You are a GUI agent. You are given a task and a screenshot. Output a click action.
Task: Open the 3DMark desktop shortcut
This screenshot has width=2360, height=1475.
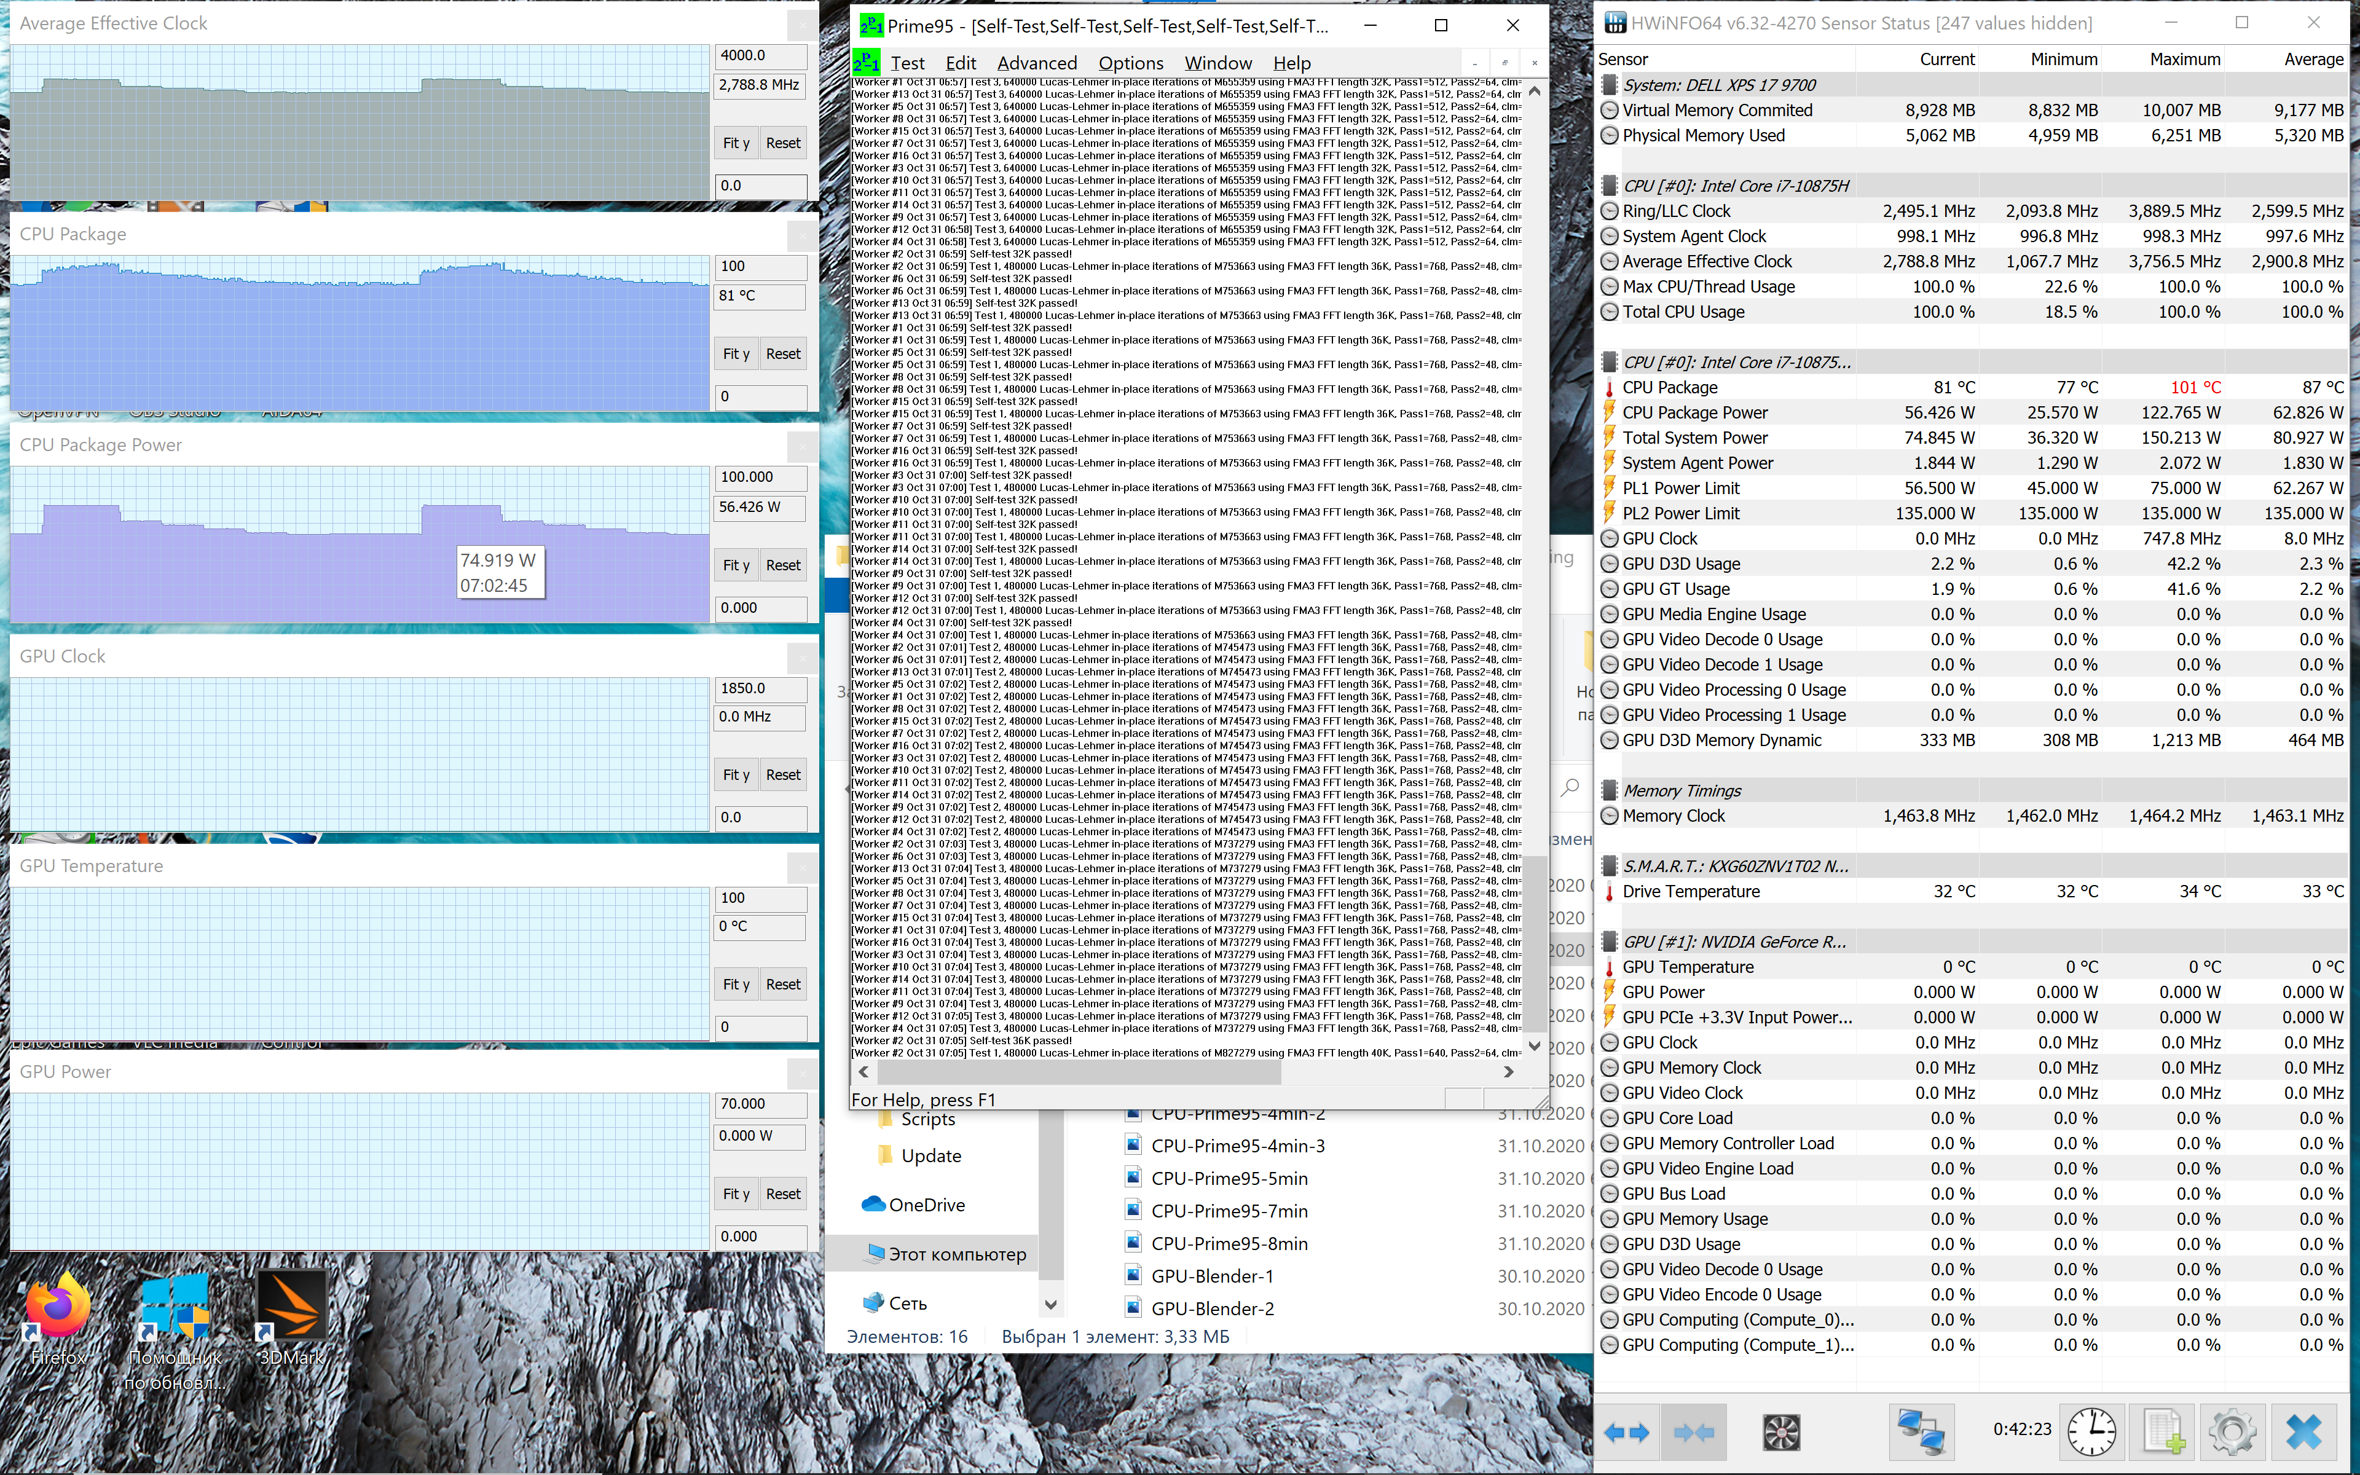tap(291, 1317)
